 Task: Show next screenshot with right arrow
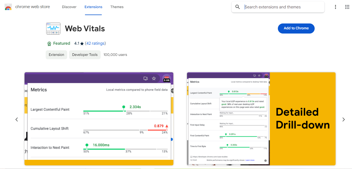343,120
